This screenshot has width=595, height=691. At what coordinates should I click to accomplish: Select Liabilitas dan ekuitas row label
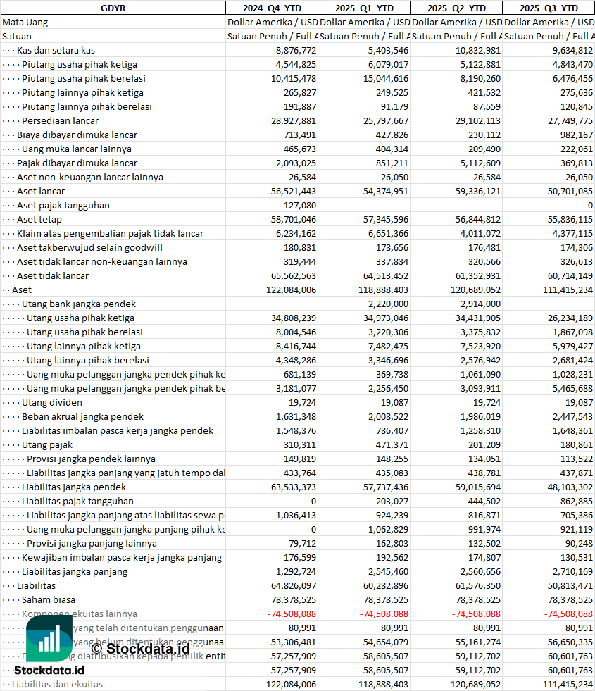point(57,685)
